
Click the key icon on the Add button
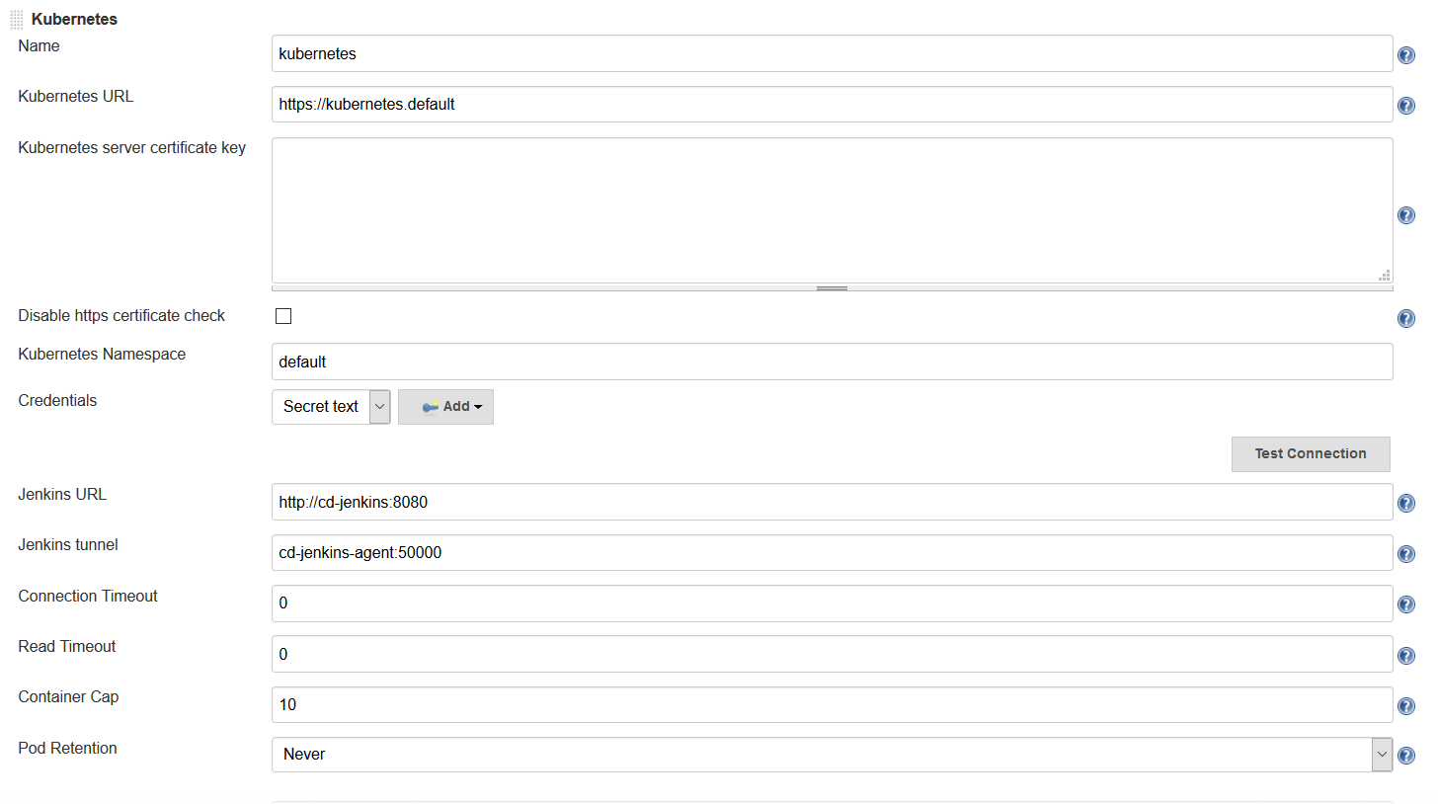click(432, 406)
